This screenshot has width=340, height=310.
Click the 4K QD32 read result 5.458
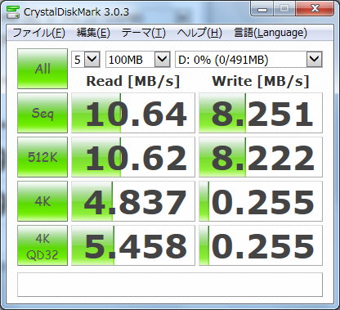(133, 245)
